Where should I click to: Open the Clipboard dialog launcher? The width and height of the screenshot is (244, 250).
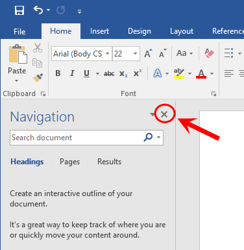[43, 94]
